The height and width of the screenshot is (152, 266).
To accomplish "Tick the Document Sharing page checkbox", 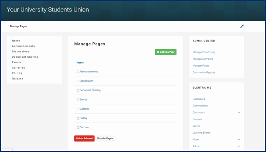I will tap(78, 91).
